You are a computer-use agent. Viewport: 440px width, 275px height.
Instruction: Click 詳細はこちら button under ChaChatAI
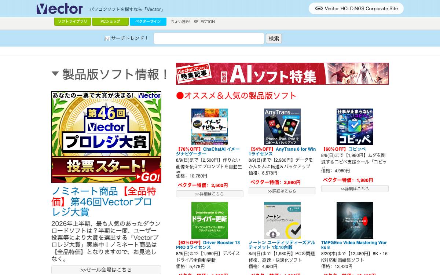(210, 194)
